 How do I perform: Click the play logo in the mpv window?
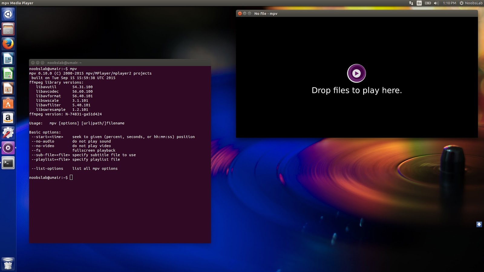click(x=356, y=73)
